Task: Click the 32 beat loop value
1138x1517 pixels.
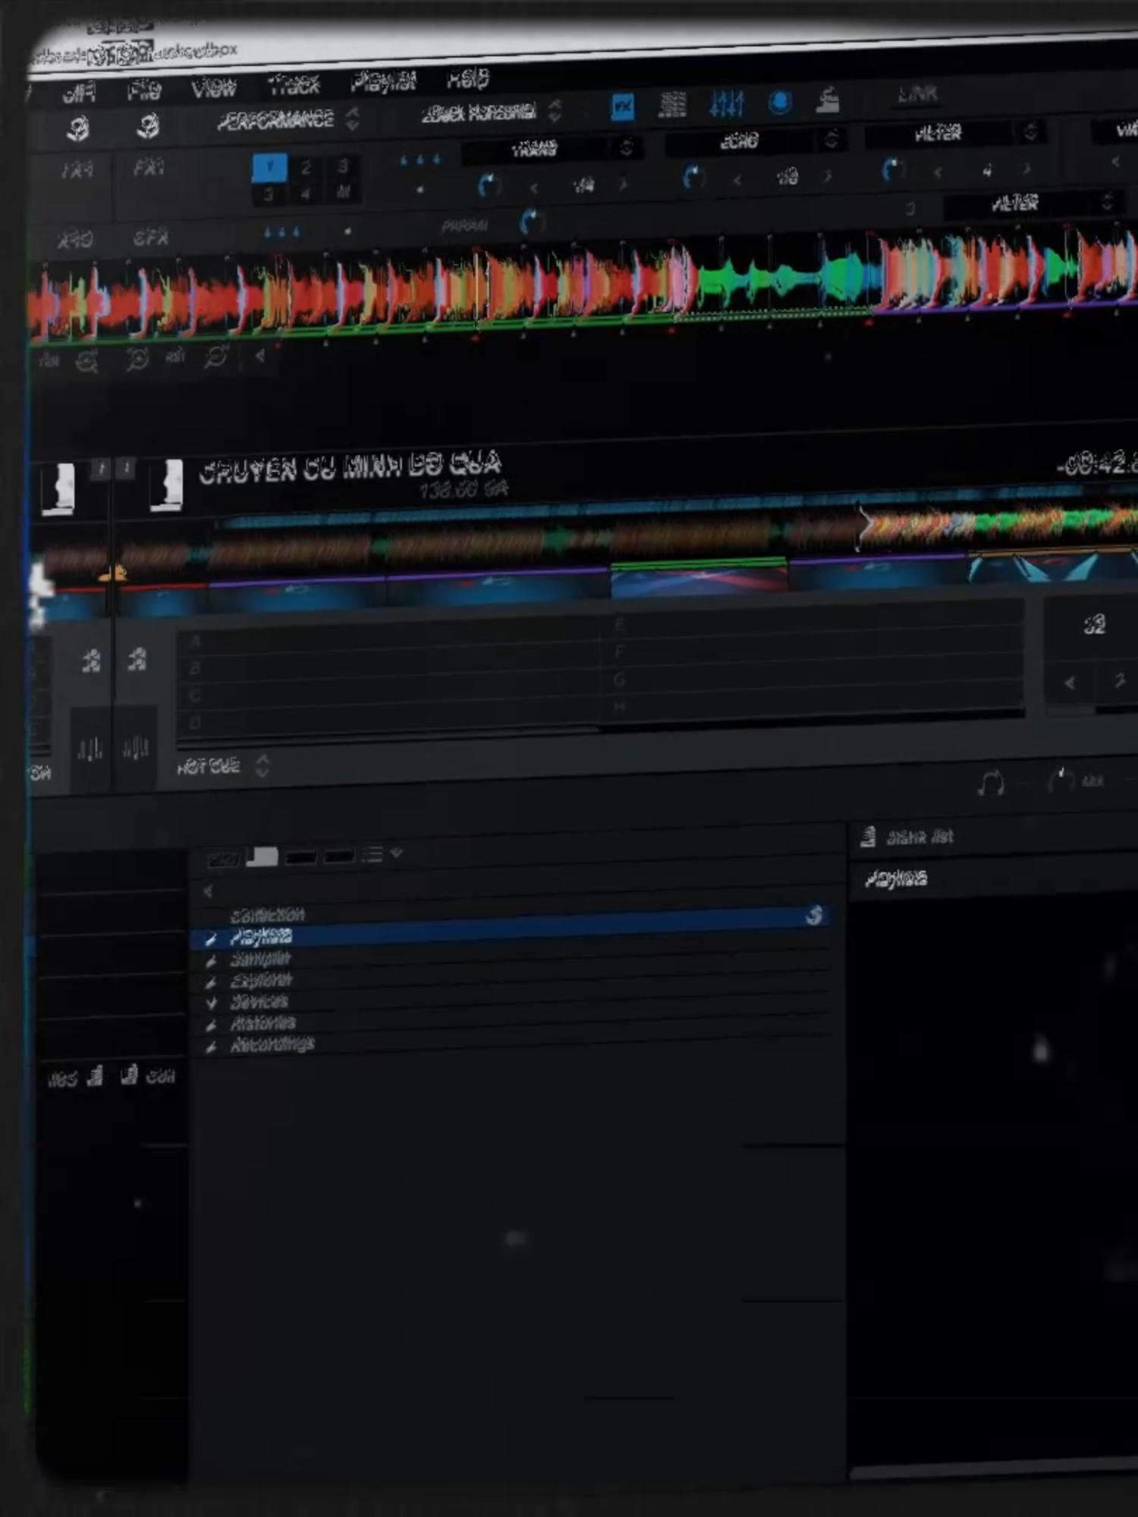Action: [1094, 625]
